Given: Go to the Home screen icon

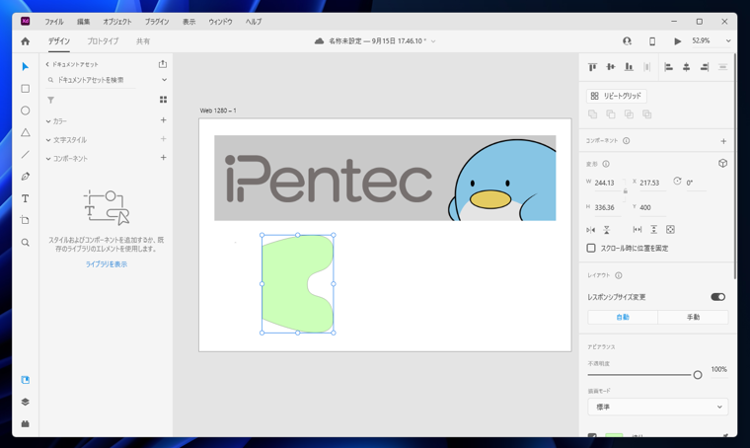Looking at the screenshot, I should (26, 41).
